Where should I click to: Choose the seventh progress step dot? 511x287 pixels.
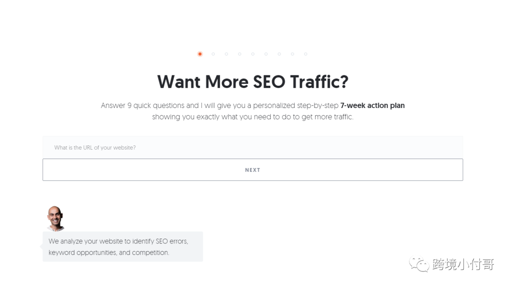point(279,54)
